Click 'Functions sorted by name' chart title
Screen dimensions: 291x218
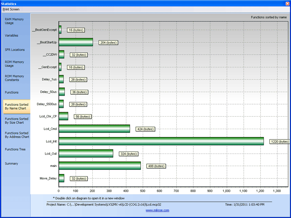tap(269, 17)
